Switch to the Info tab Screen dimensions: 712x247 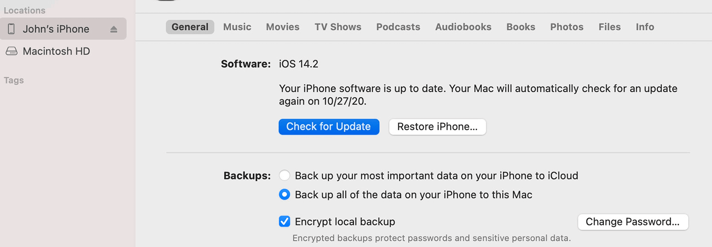point(645,27)
